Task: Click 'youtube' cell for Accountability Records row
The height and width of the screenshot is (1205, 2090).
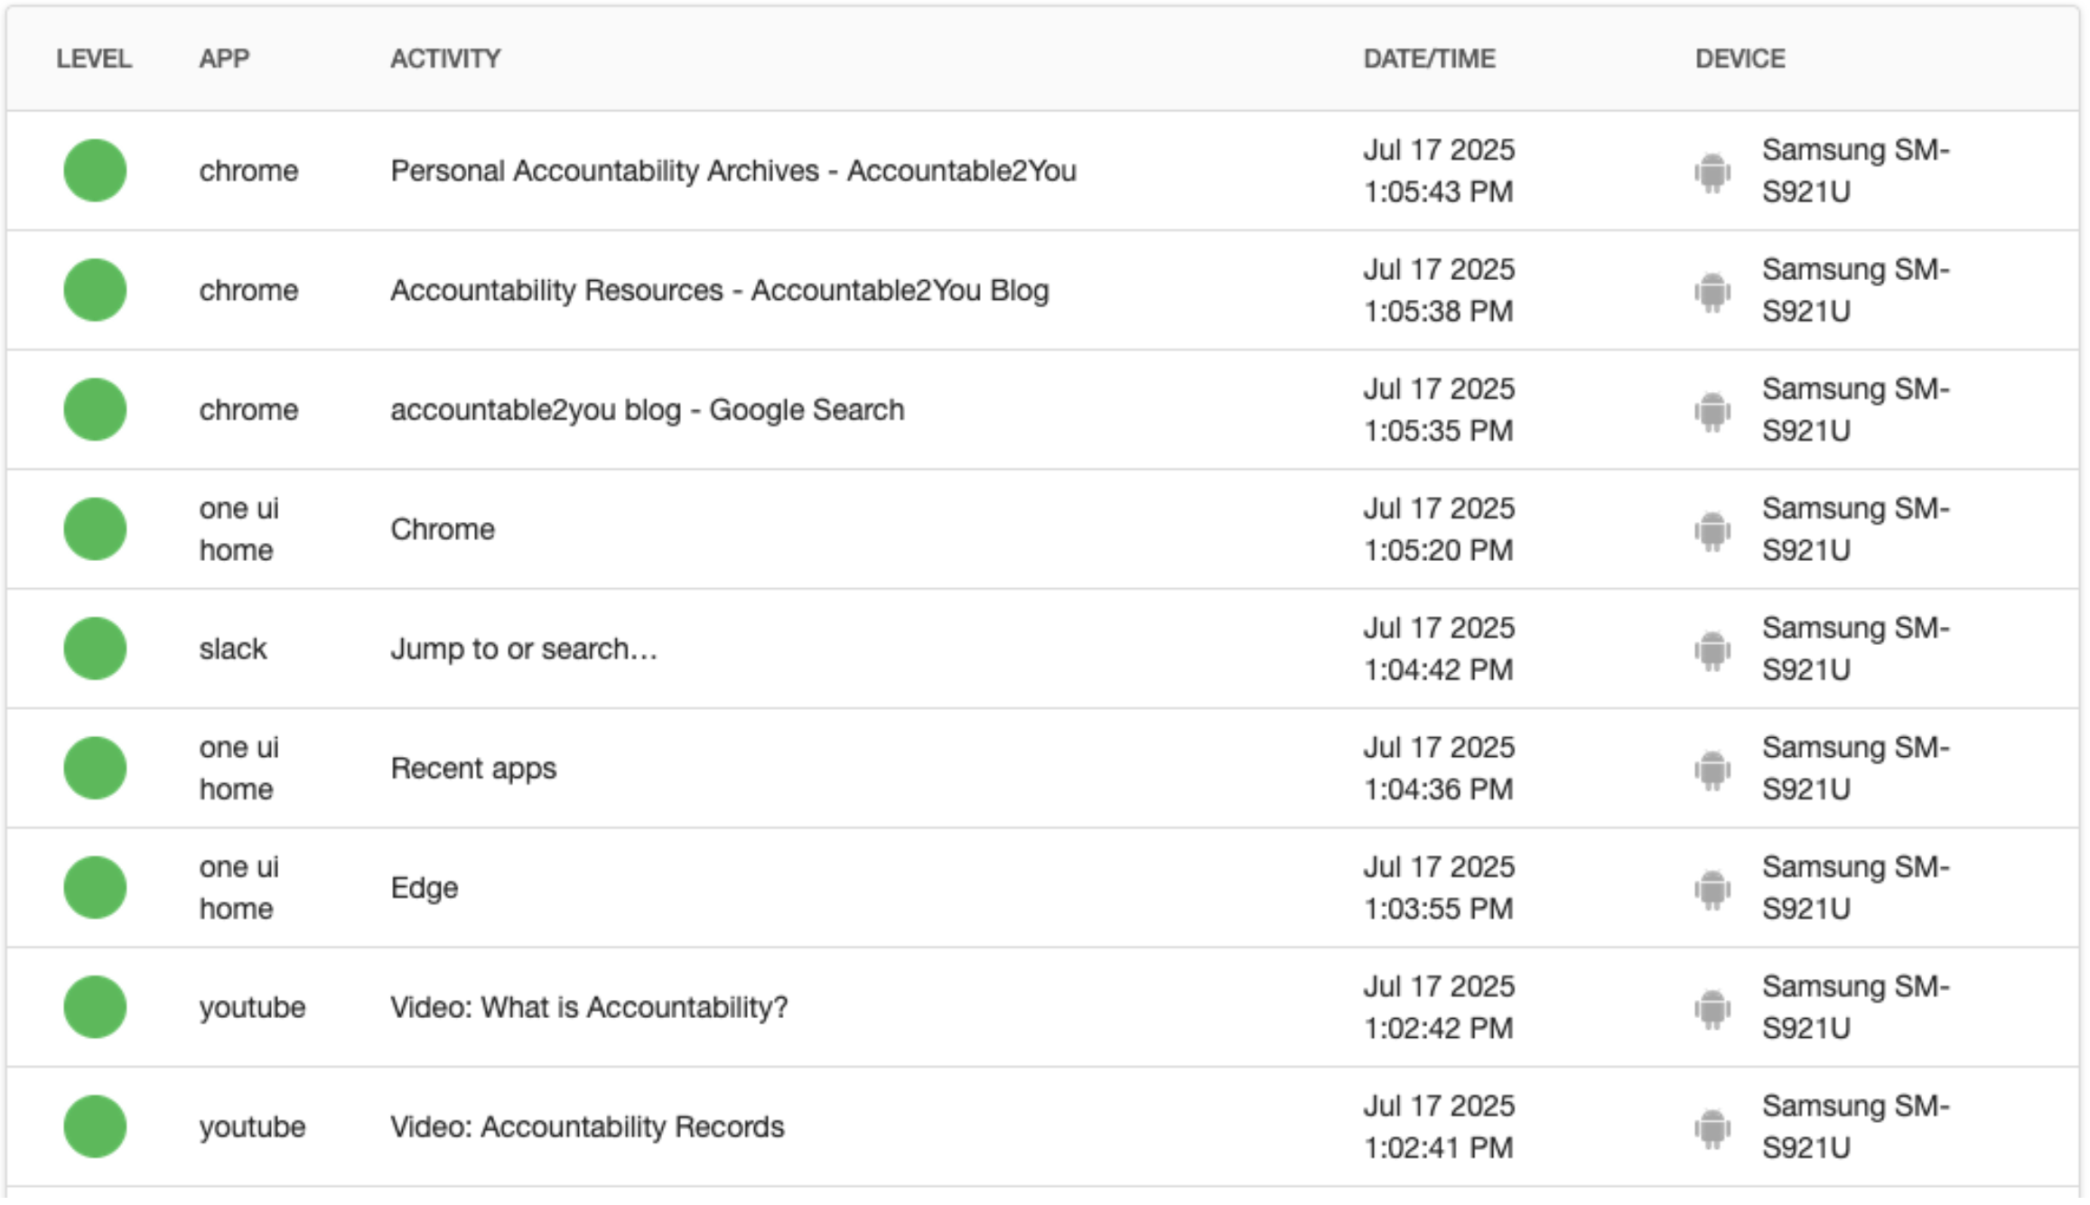Action: click(x=252, y=1127)
